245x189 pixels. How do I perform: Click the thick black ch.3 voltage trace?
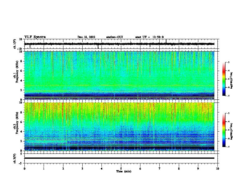(119, 158)
